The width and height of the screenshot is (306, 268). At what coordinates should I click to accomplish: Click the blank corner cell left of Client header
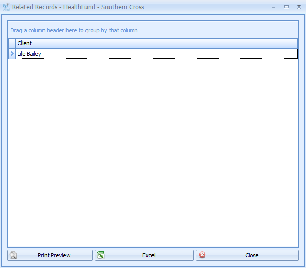(x=12, y=43)
